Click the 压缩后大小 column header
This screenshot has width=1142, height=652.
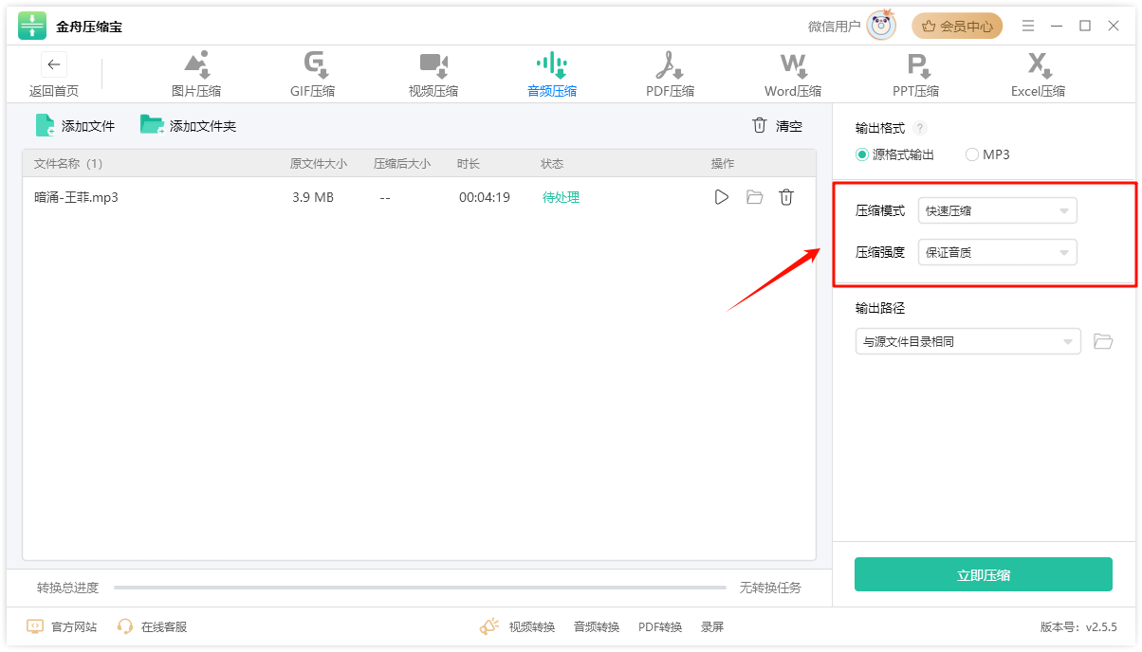pos(402,164)
